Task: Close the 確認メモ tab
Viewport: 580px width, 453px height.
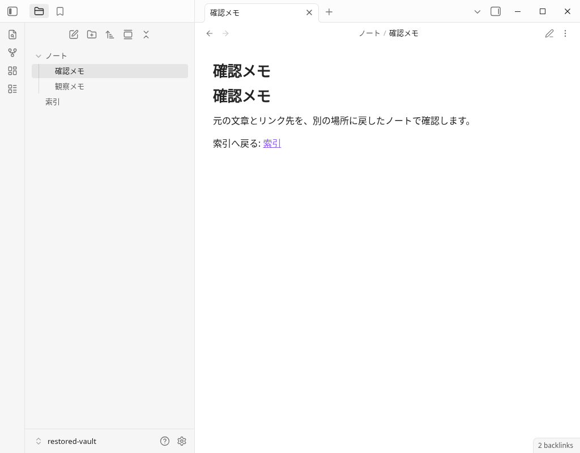Action: pyautogui.click(x=309, y=12)
